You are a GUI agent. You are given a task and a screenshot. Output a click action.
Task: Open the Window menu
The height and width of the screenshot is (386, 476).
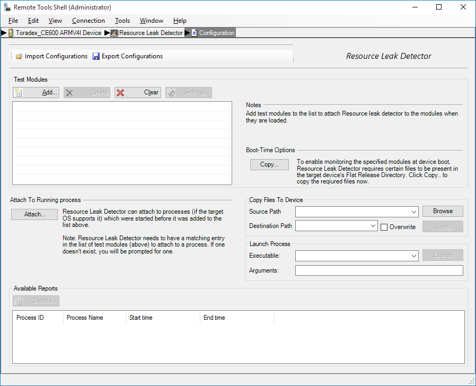click(x=152, y=21)
